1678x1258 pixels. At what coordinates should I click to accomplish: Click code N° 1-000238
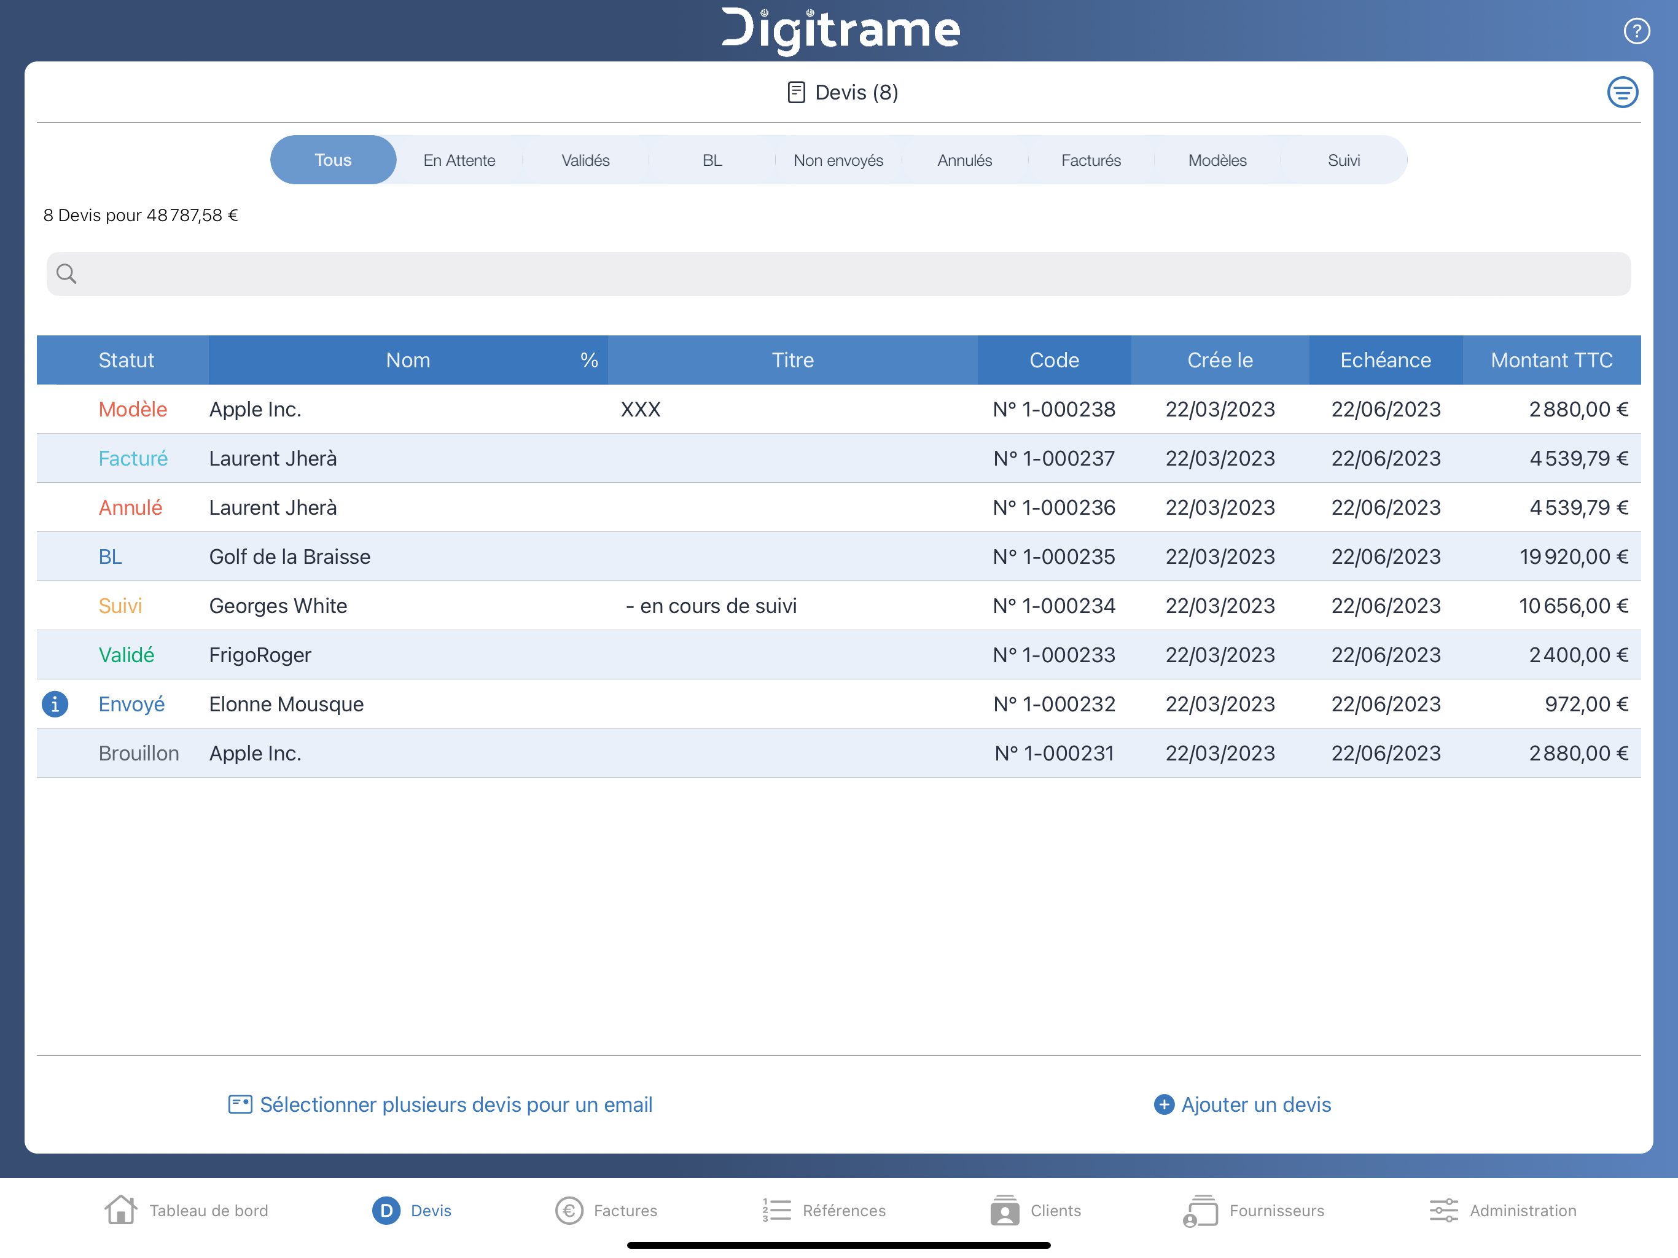tap(1055, 409)
